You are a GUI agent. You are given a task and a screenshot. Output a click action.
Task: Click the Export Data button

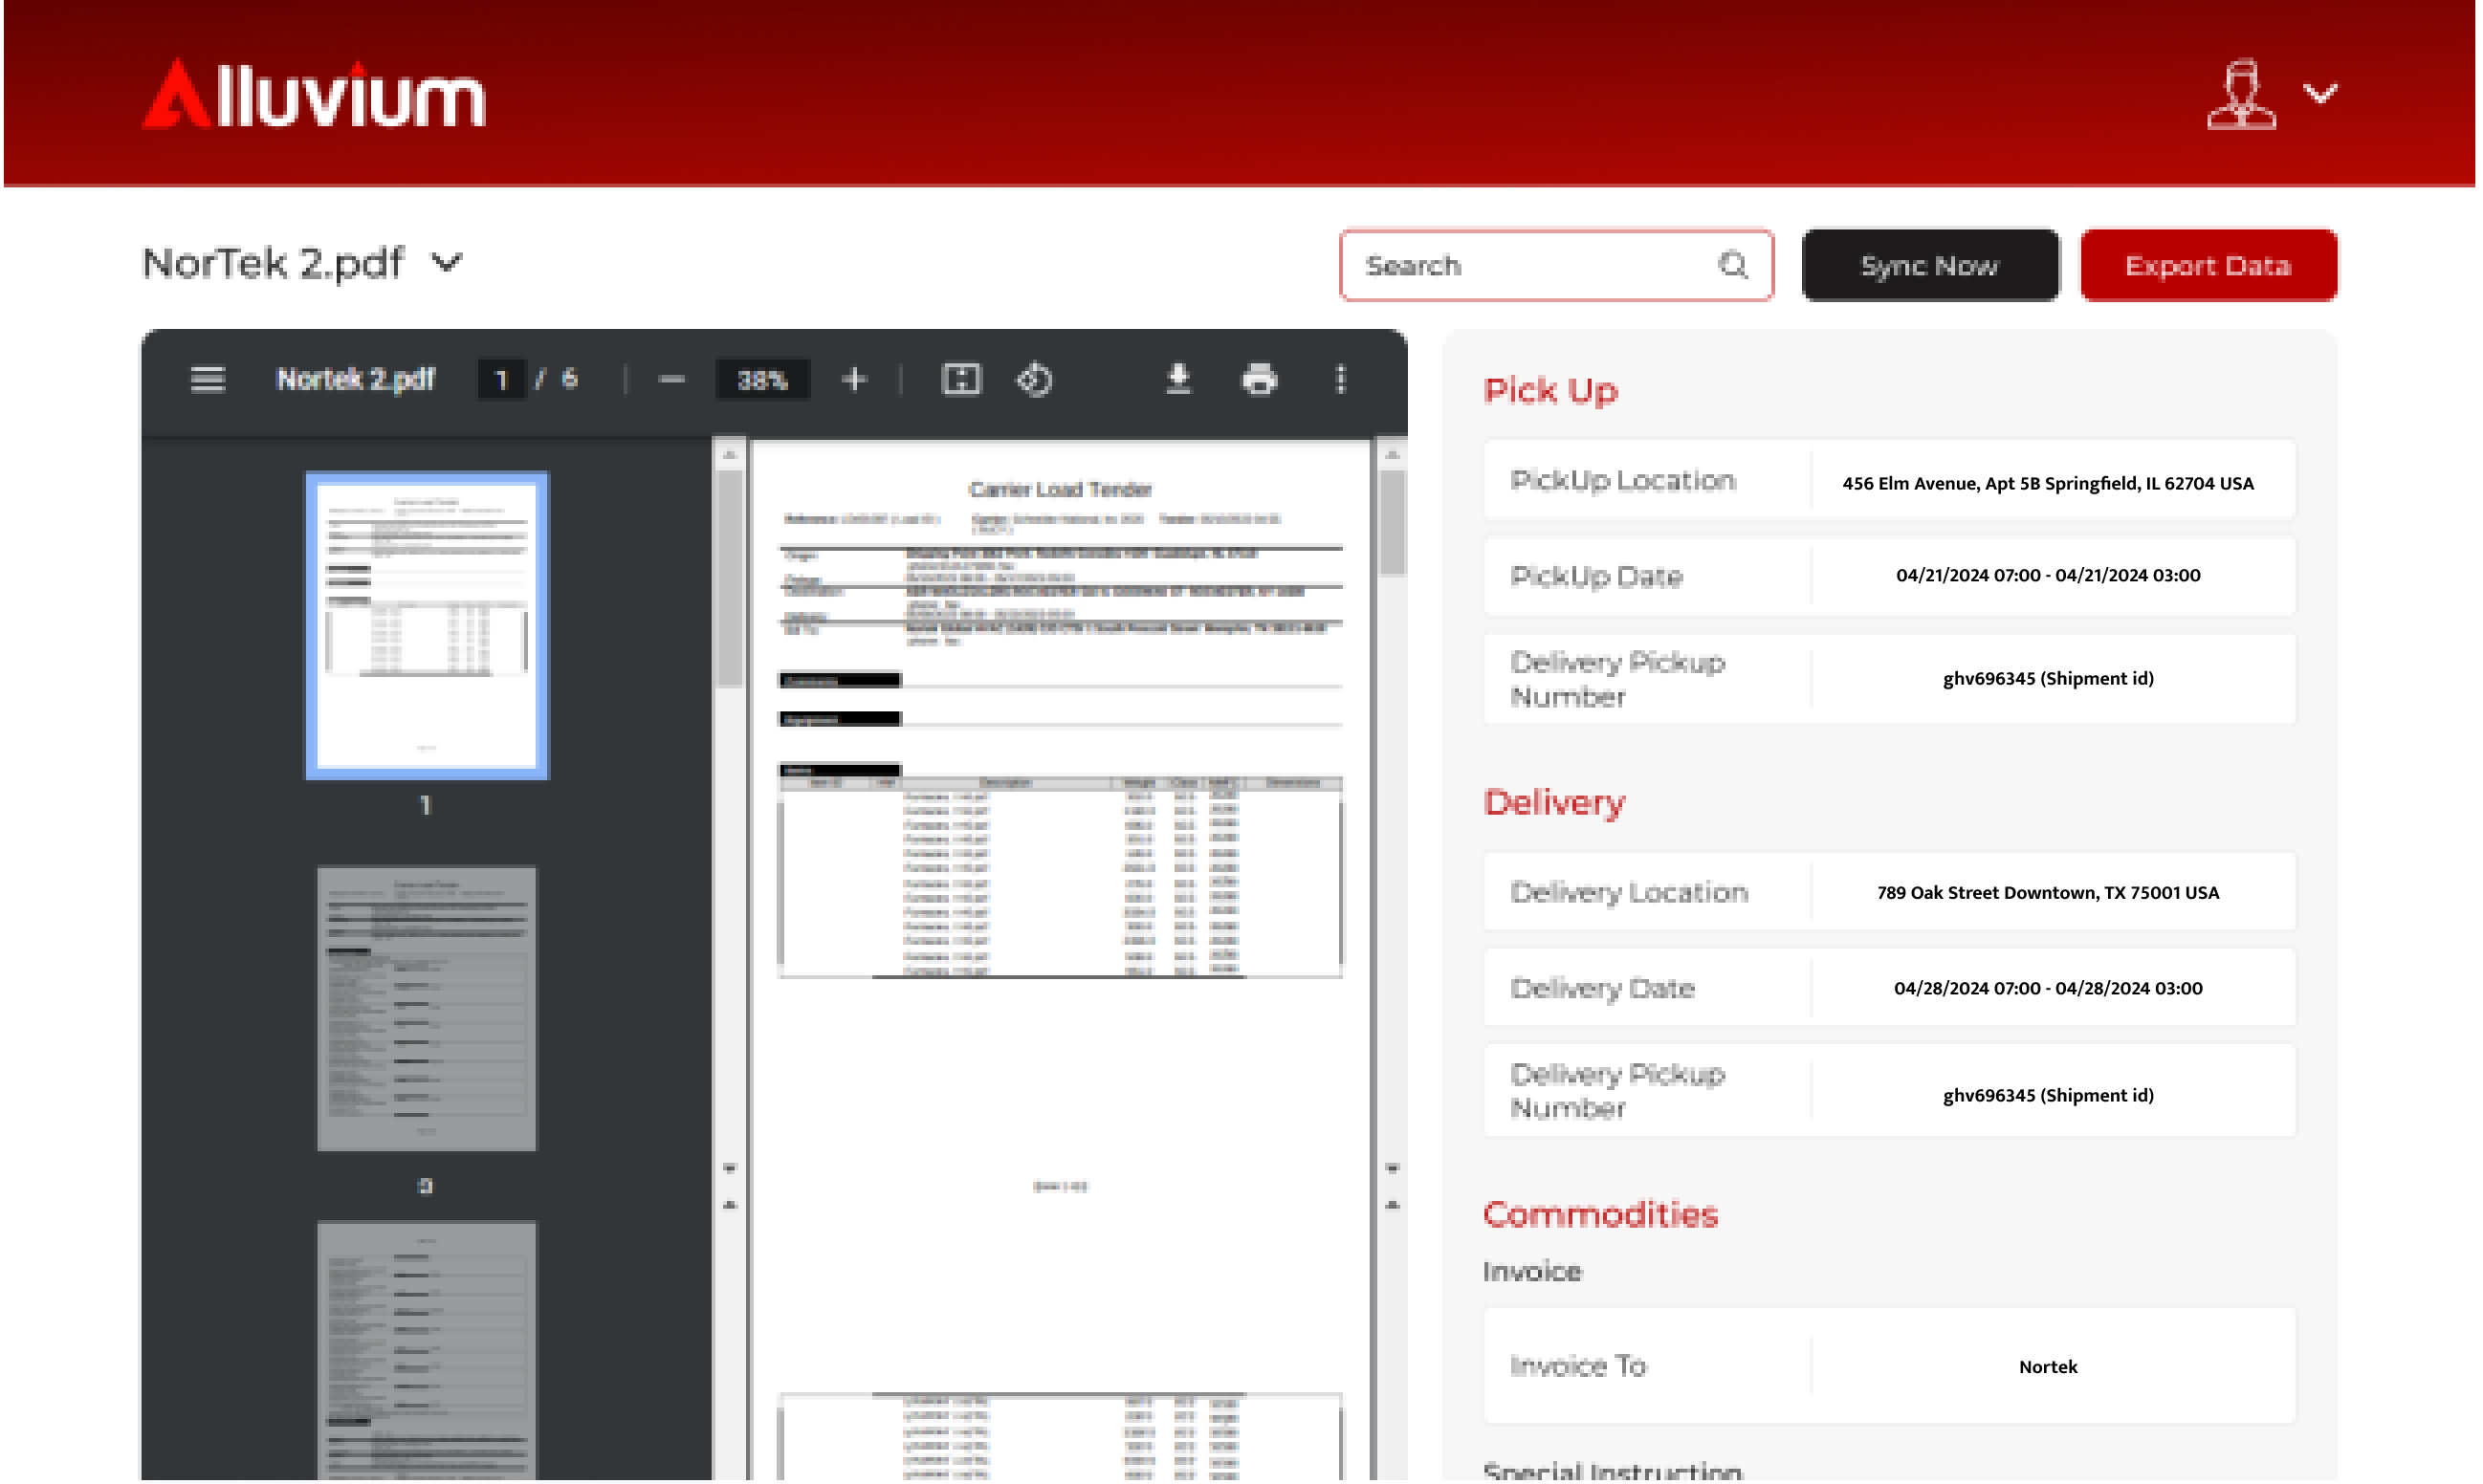pos(2208,265)
